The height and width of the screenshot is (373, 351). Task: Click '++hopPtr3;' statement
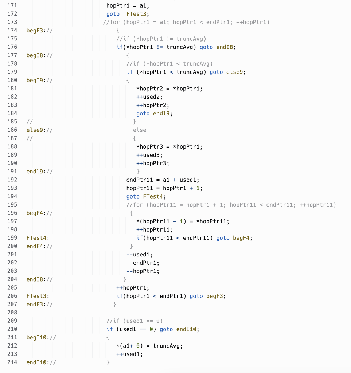pos(153,164)
